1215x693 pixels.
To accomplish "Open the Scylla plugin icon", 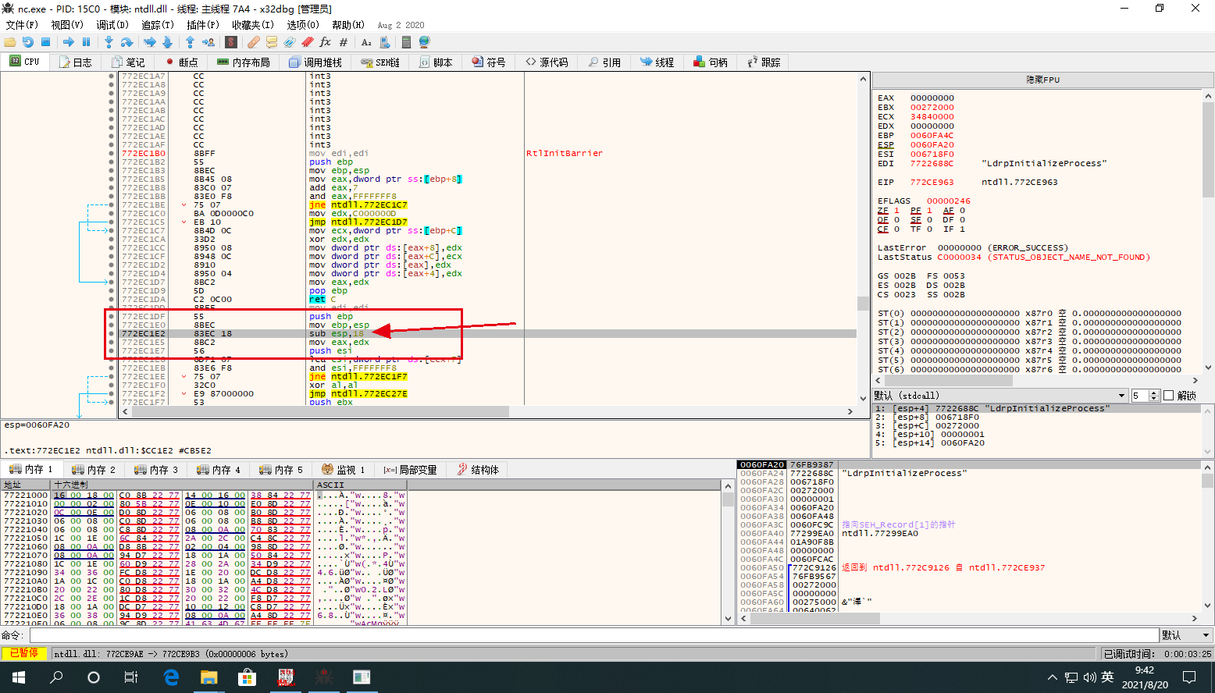I will tap(231, 42).
